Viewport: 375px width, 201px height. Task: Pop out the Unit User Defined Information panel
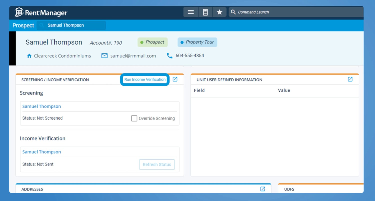[350, 79]
